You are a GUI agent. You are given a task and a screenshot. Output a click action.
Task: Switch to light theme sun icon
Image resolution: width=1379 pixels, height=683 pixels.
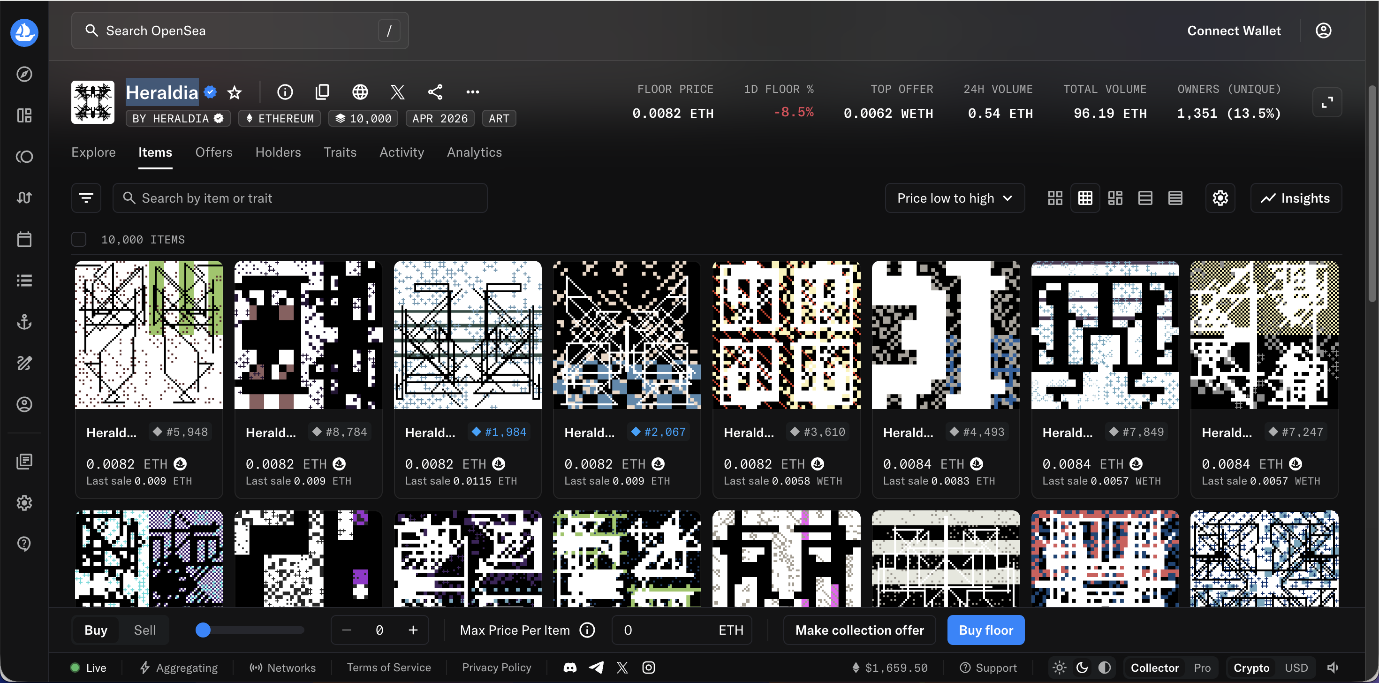pos(1060,668)
